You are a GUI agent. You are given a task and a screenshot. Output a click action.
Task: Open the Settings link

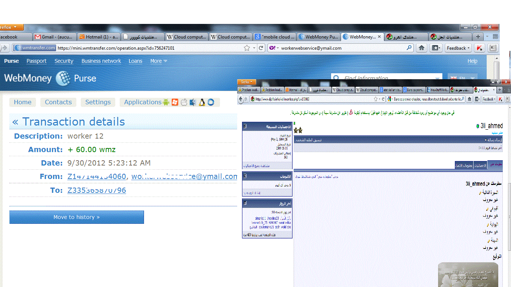[x=98, y=102]
